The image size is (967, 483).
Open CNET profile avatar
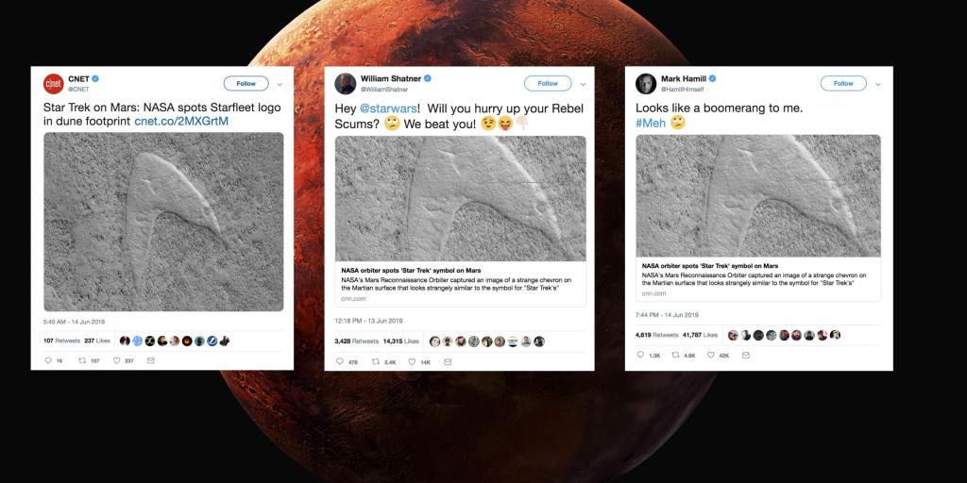[x=54, y=84]
